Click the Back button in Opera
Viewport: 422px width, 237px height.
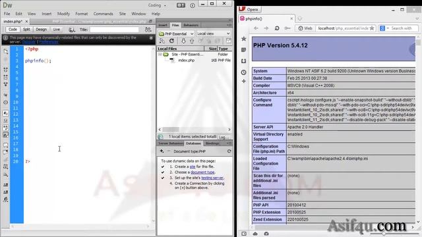[256, 28]
